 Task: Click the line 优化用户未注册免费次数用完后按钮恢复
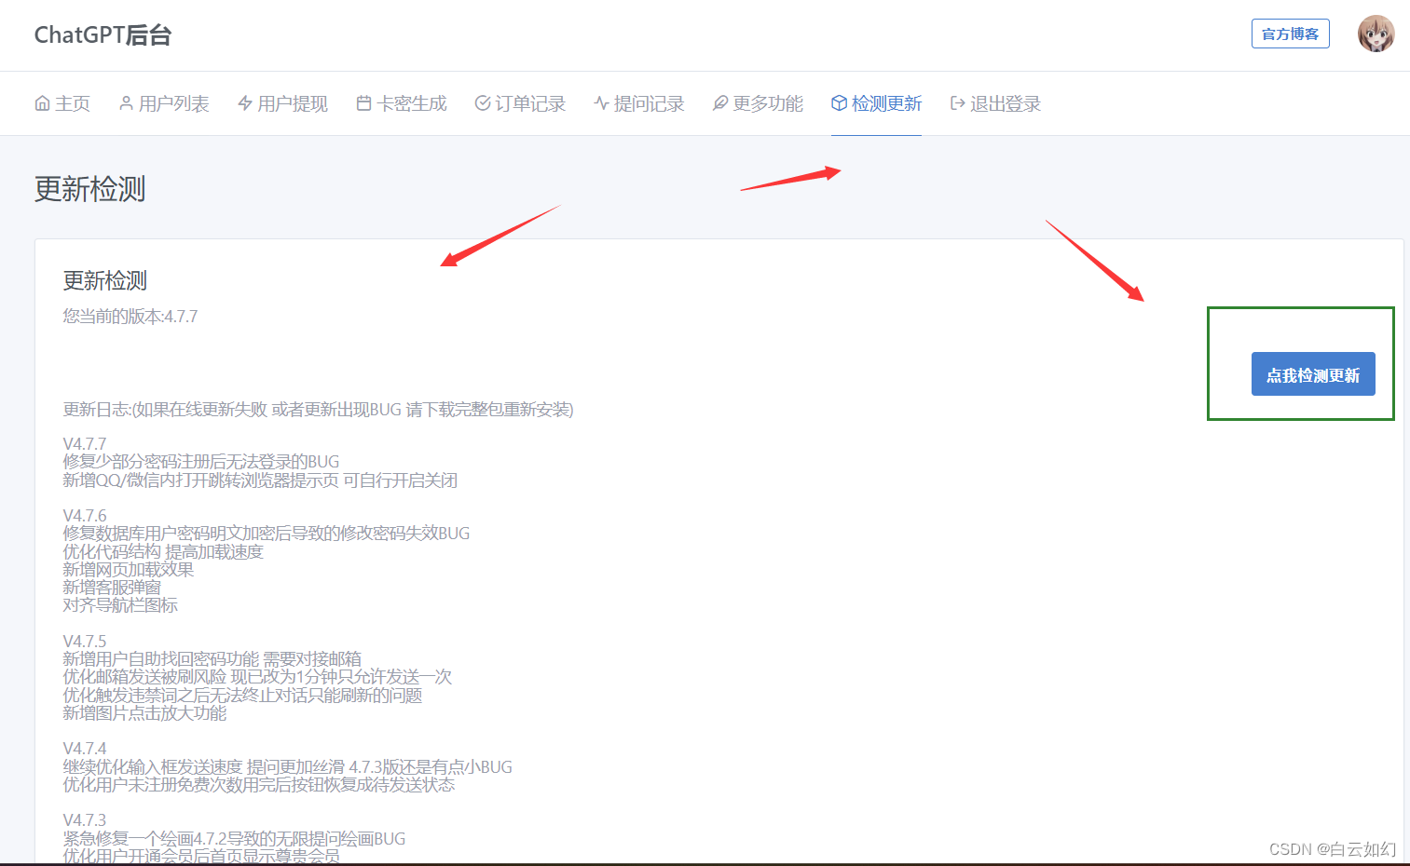pyautogui.click(x=259, y=785)
